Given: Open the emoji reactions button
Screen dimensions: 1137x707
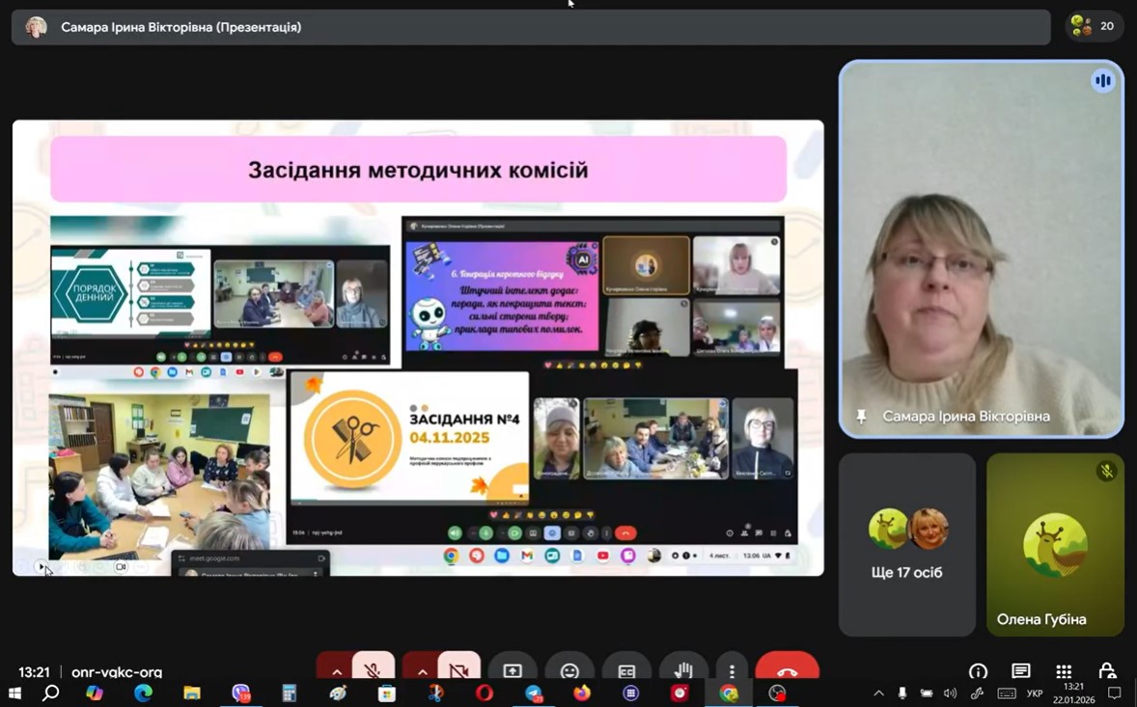Looking at the screenshot, I should [569, 670].
